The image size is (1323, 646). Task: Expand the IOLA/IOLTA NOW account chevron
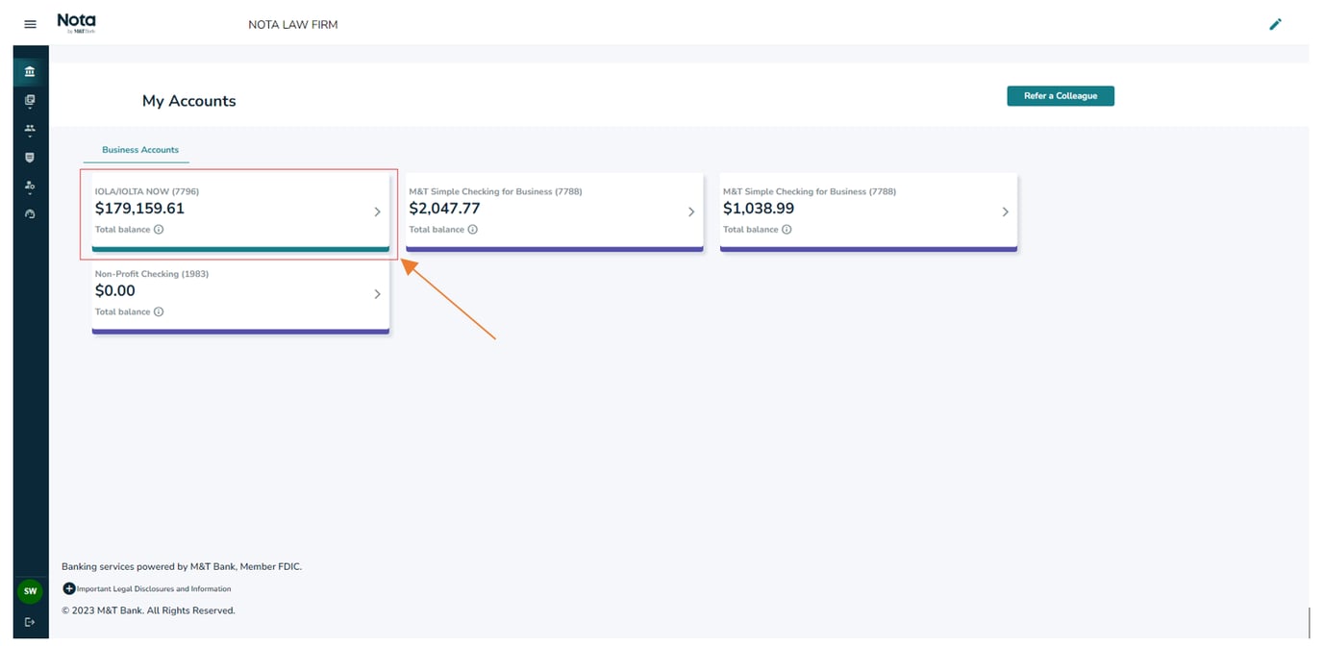click(x=377, y=211)
